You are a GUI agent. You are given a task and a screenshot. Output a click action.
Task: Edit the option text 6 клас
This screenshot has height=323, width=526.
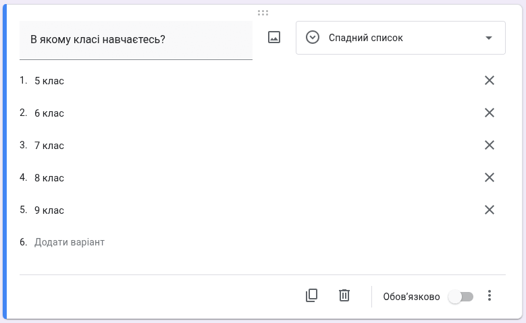[49, 113]
